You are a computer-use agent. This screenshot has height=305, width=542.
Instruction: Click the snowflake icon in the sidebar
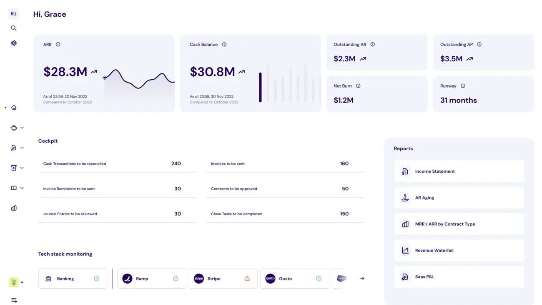tap(14, 43)
